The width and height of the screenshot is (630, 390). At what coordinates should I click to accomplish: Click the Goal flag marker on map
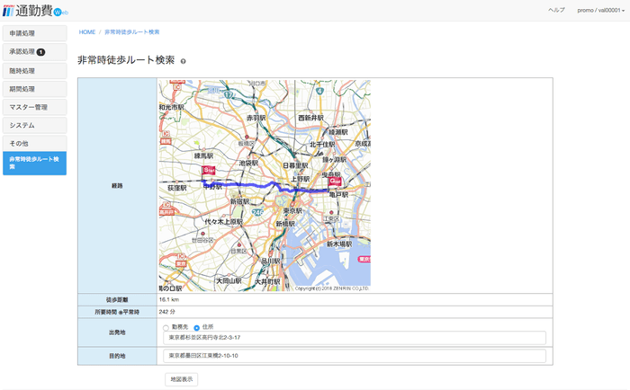[x=334, y=181]
